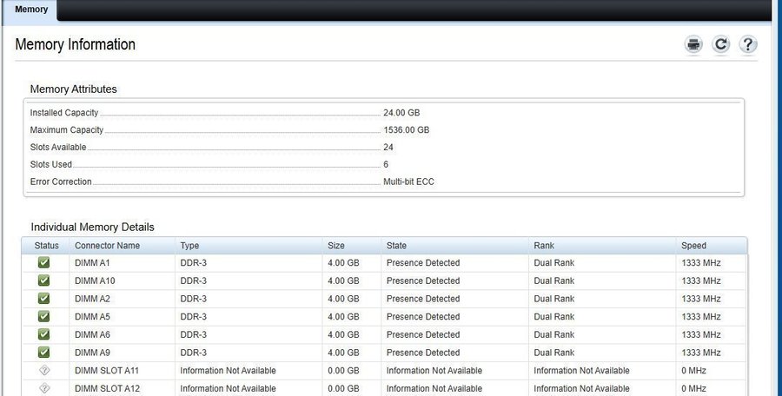Click the Installed Capacity value 24.00 GB
The height and width of the screenshot is (396, 782).
[401, 113]
